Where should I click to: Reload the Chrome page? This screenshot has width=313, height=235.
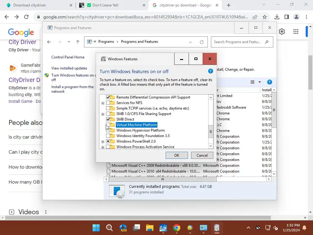pyautogui.click(x=26, y=17)
